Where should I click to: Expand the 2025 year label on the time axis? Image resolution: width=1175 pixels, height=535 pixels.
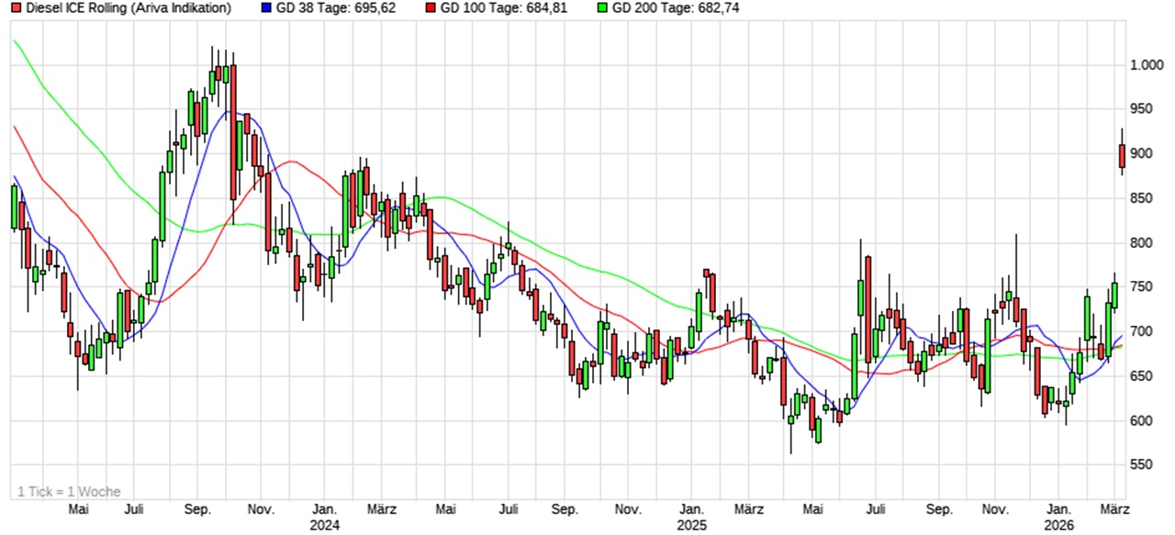coord(691,524)
